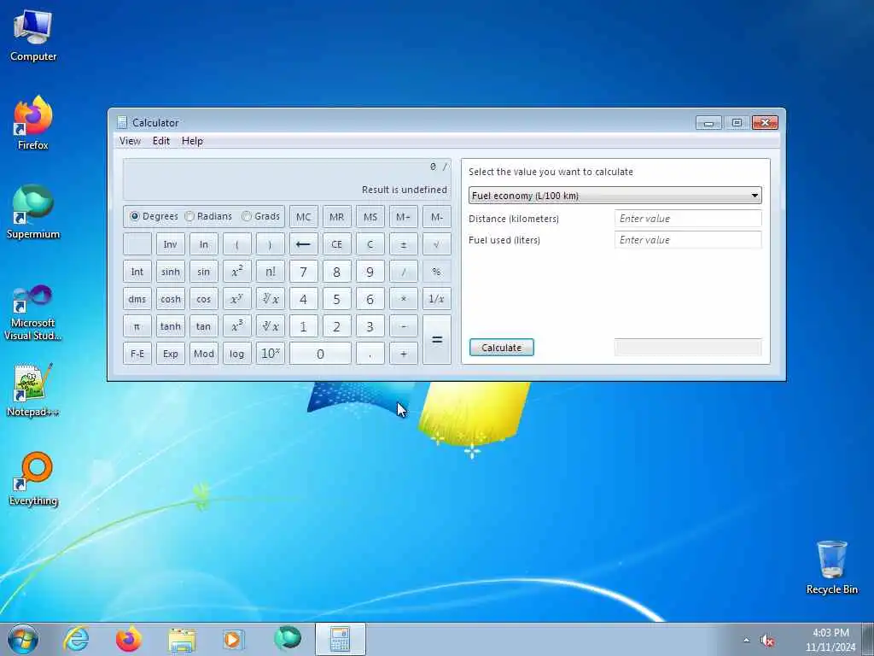The width and height of the screenshot is (874, 656).
Task: Click the MS memory store button
Action: point(370,217)
